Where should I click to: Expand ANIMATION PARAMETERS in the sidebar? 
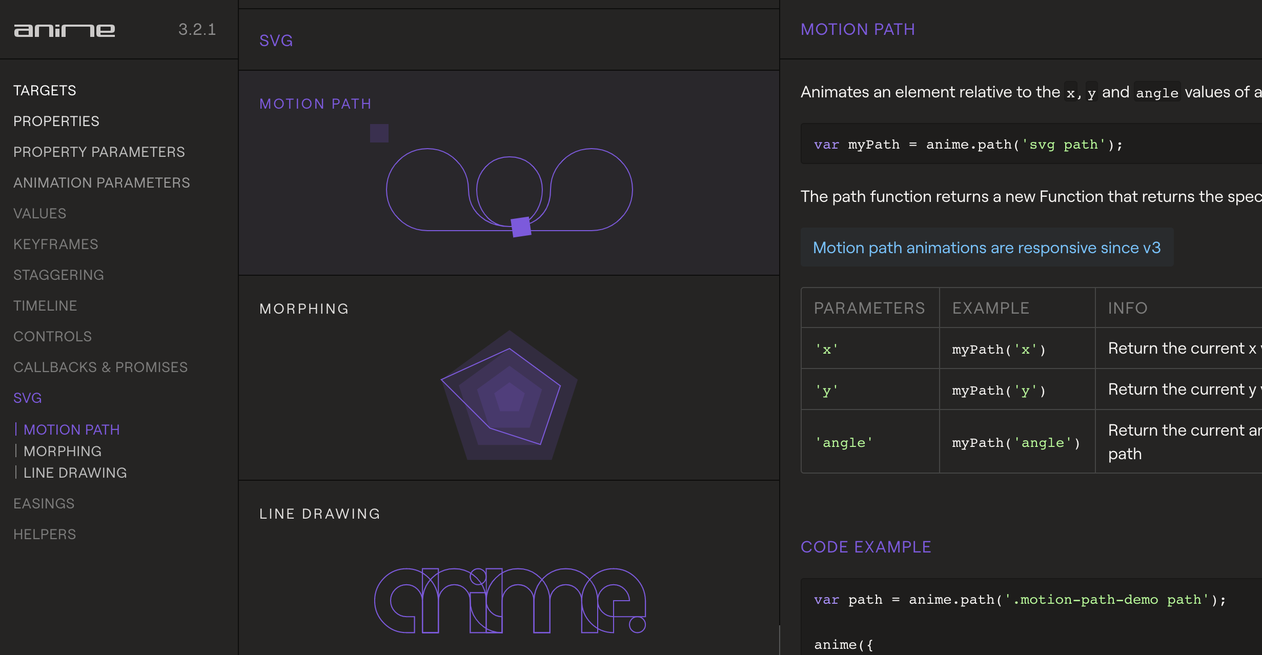(101, 183)
